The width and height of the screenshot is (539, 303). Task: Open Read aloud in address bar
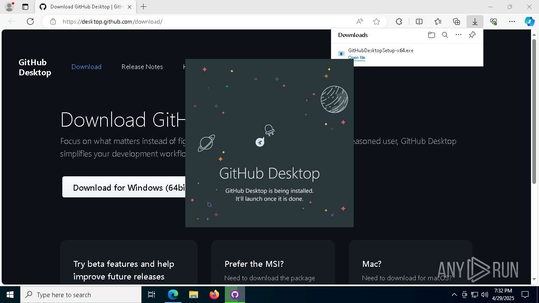point(360,21)
